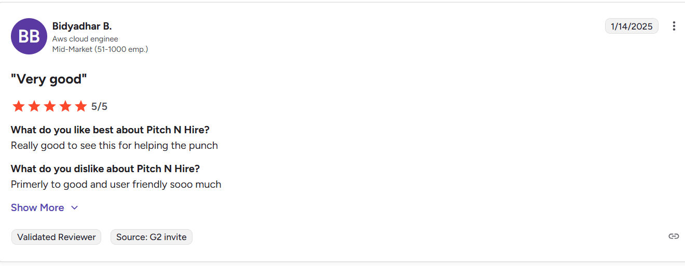Click the first rating star

tap(19, 106)
